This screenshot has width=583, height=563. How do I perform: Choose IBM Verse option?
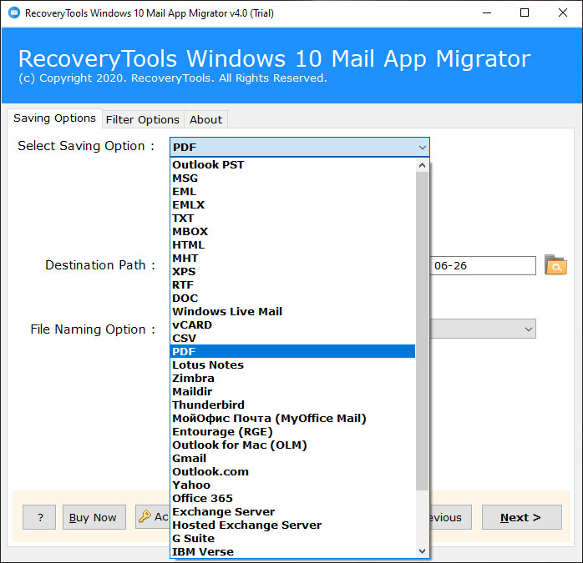tap(292, 551)
